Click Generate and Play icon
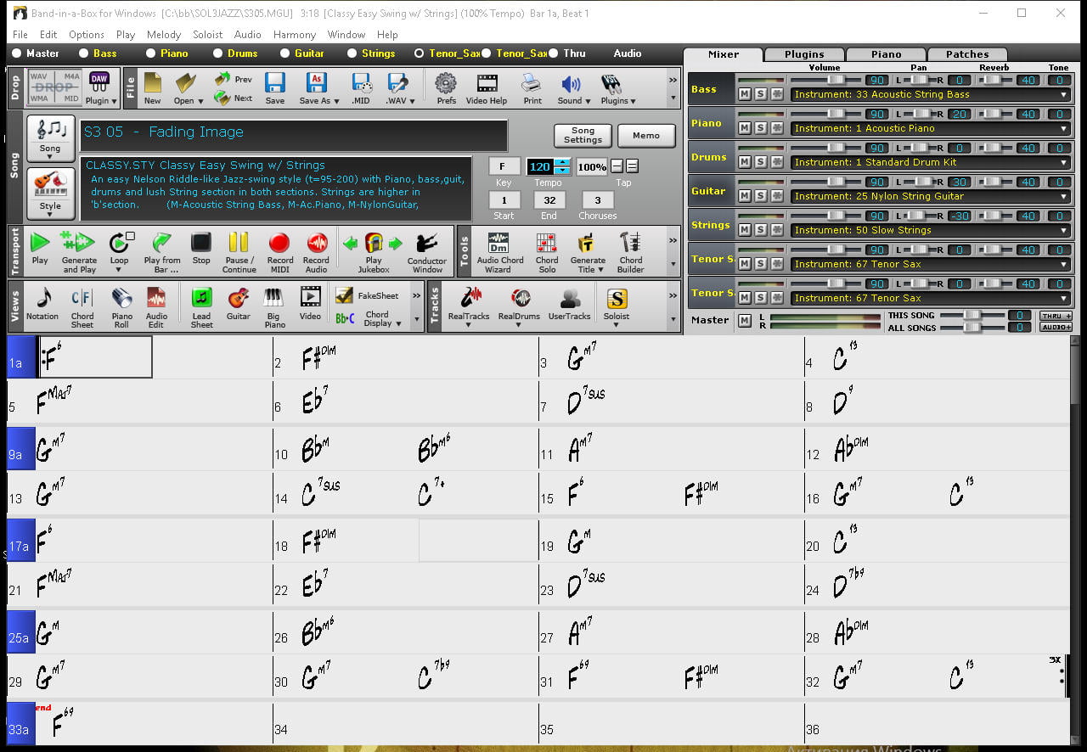This screenshot has height=752, width=1087. tap(79, 252)
